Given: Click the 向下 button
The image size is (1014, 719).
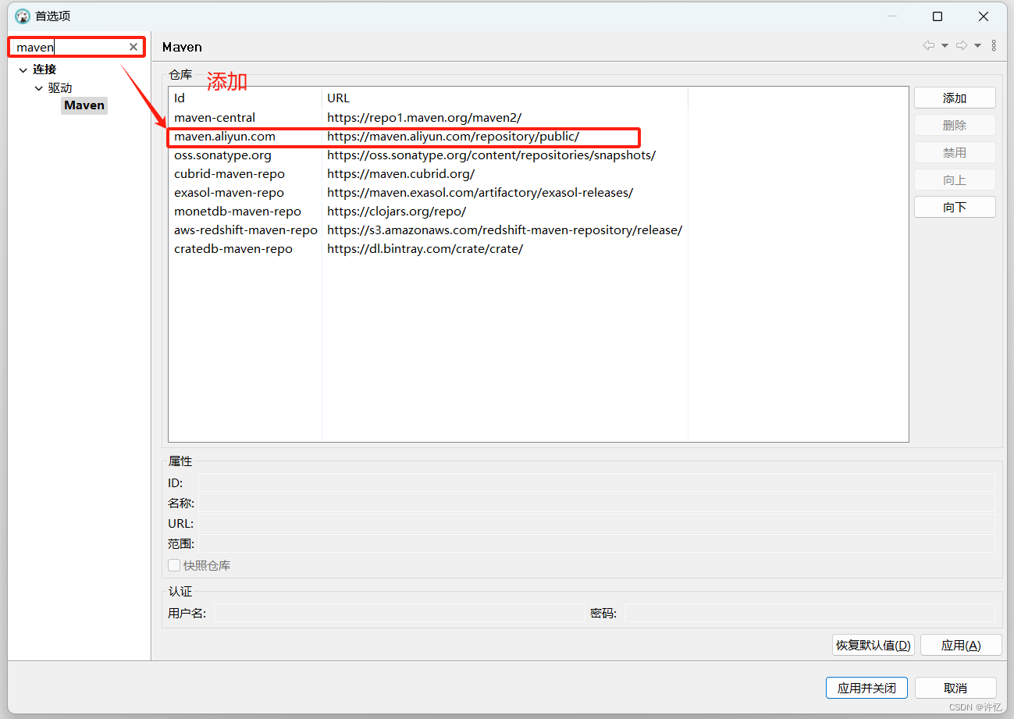Looking at the screenshot, I should (x=955, y=207).
